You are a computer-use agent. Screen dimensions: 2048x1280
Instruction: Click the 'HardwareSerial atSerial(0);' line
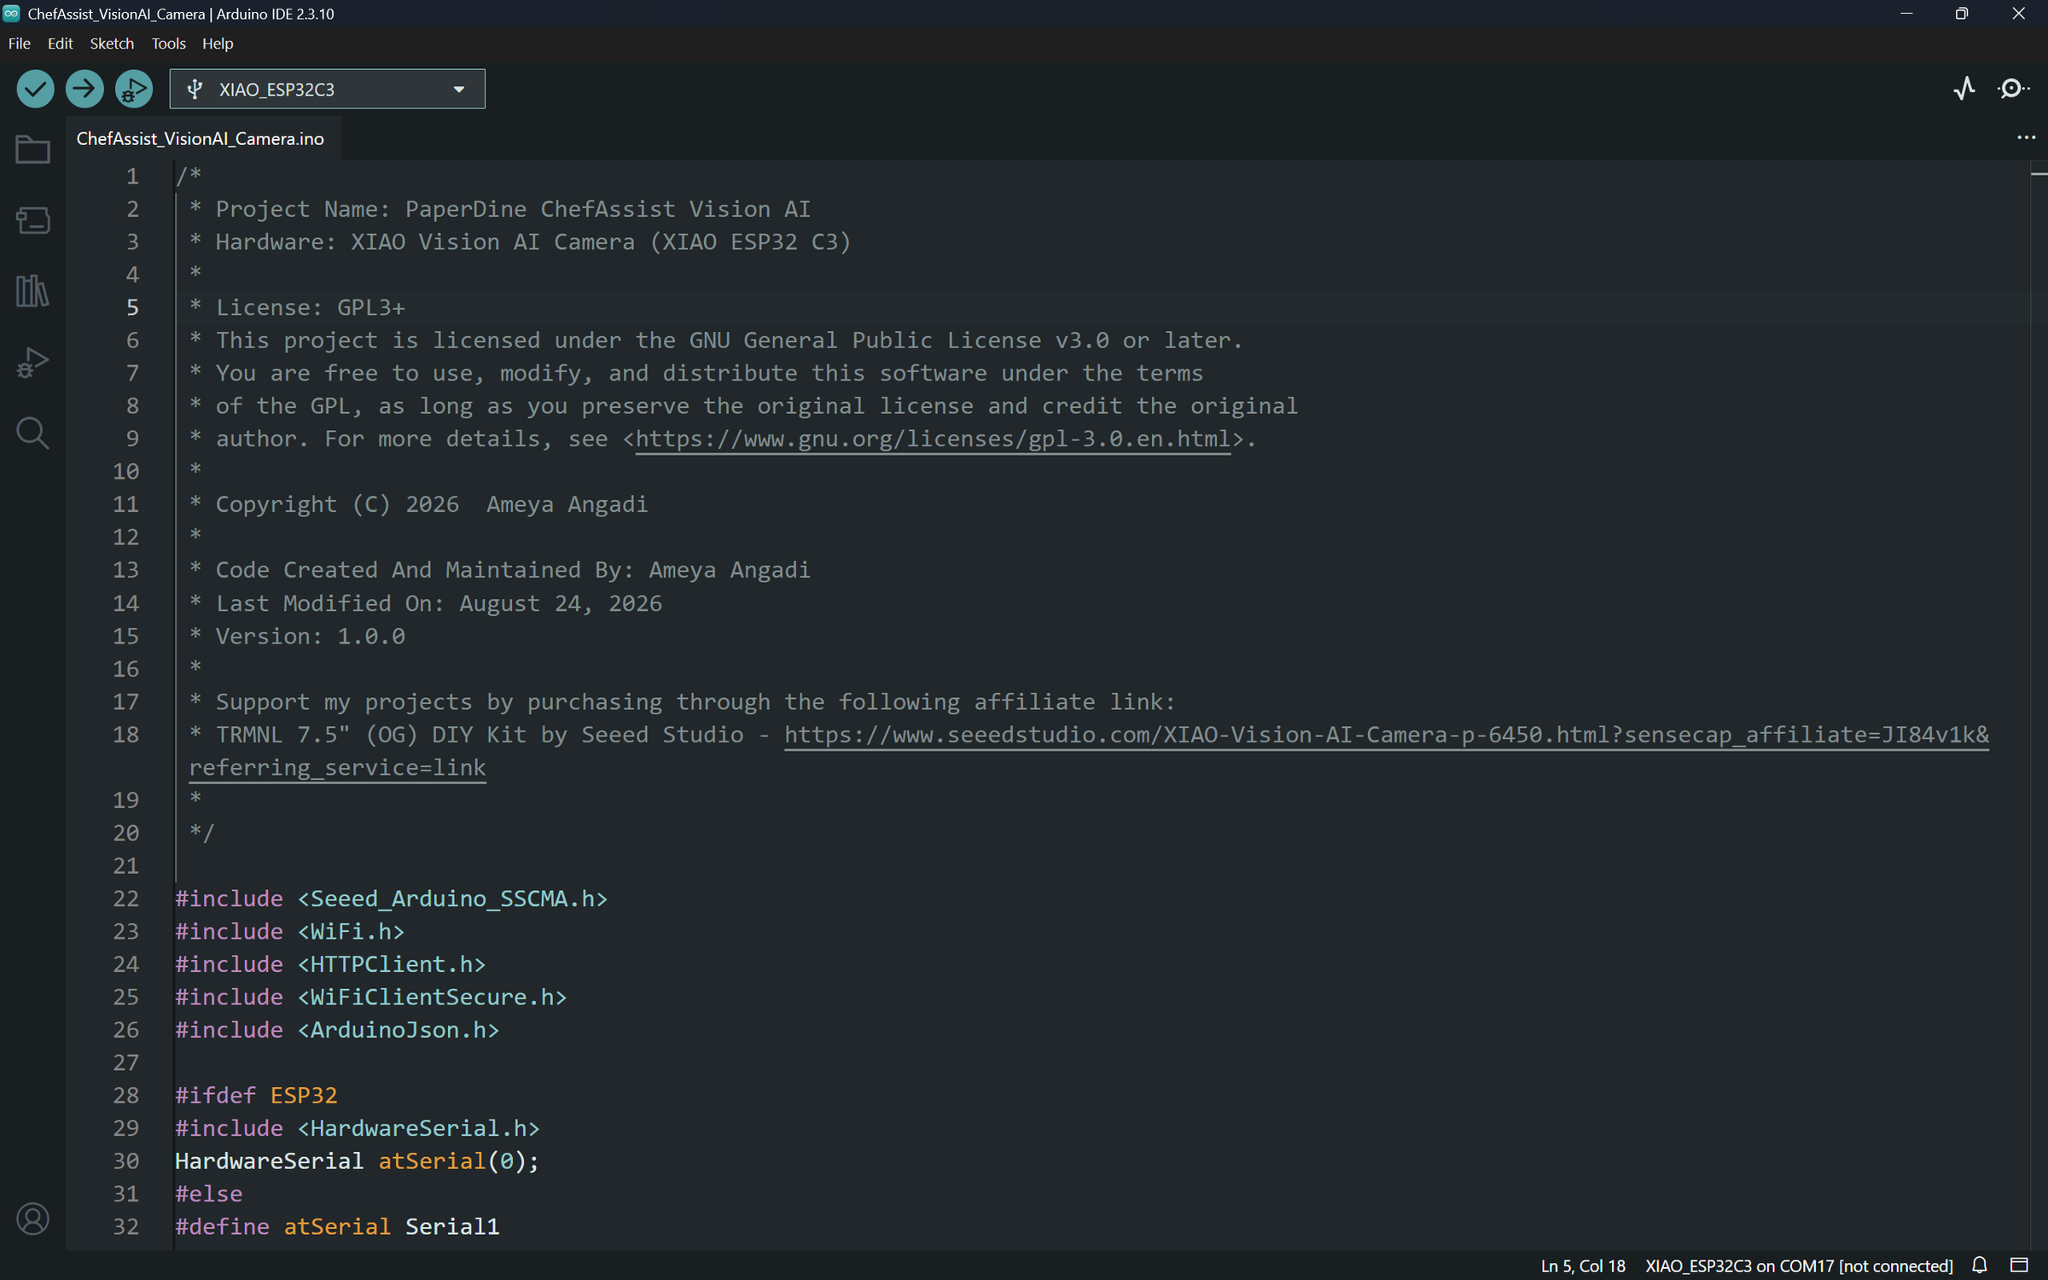(357, 1161)
